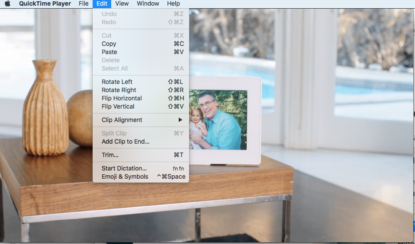Select Rotate Right
Screen dimensions: 415x244
click(141, 90)
